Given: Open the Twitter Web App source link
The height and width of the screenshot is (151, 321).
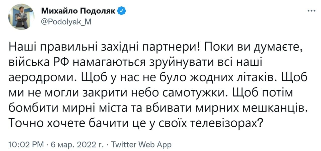Looking at the screenshot, I should point(141,145).
